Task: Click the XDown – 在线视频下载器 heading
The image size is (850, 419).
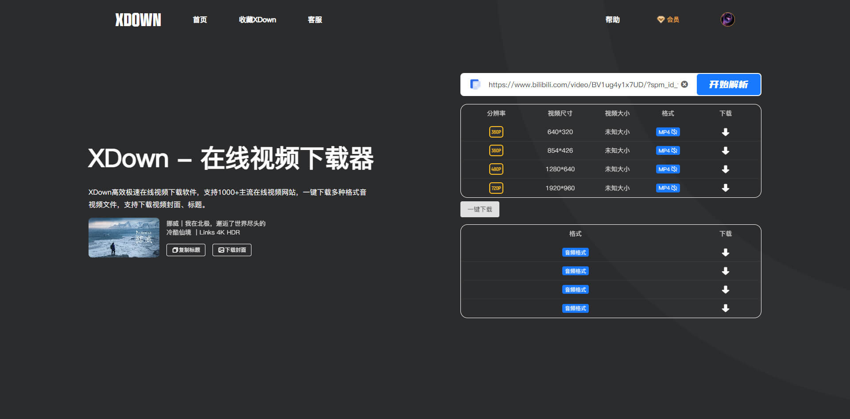Action: [x=231, y=158]
